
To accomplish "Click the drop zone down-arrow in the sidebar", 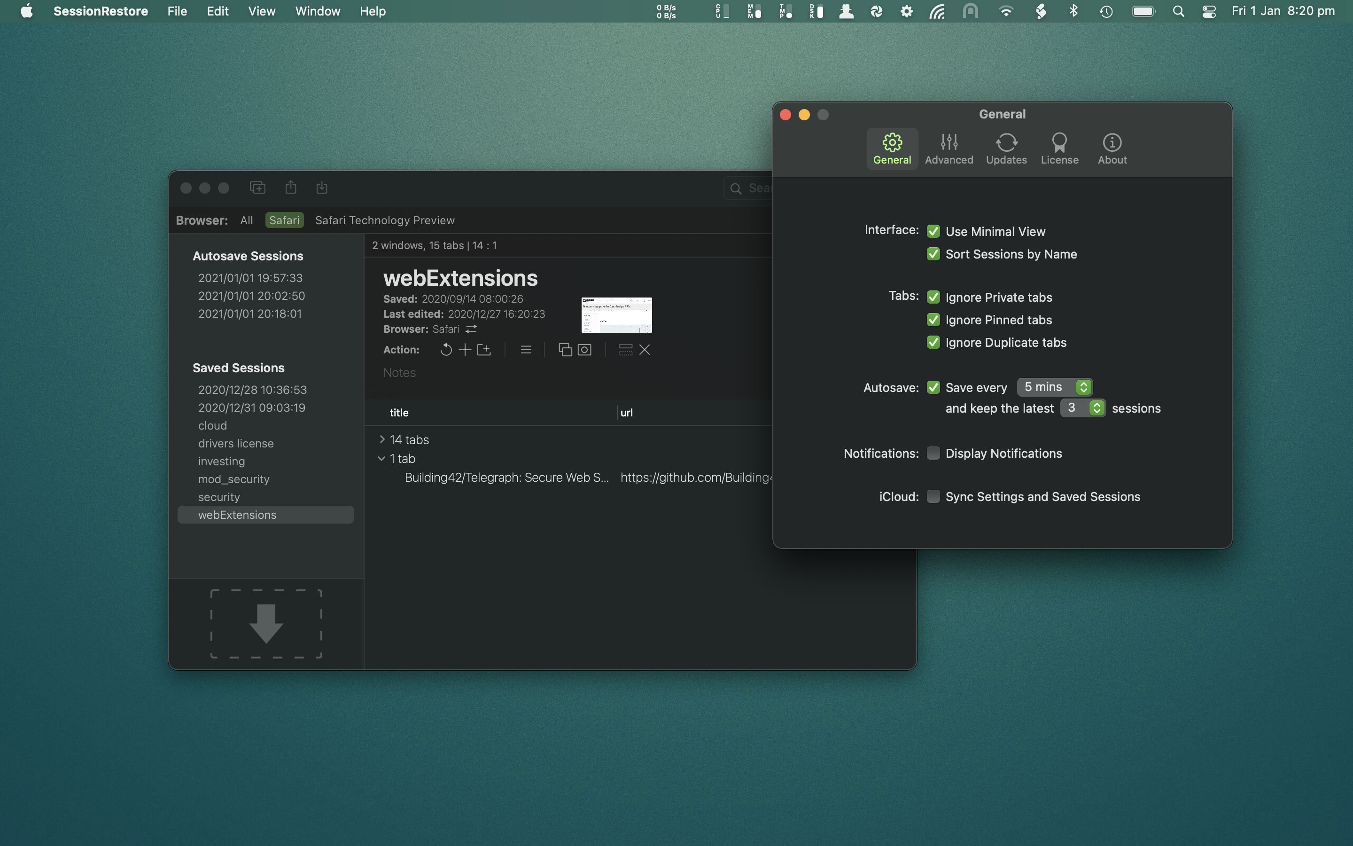I will point(266,624).
